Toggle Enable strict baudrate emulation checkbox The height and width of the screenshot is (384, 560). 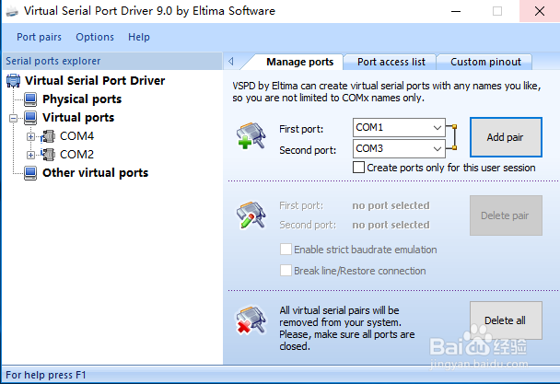[286, 250]
